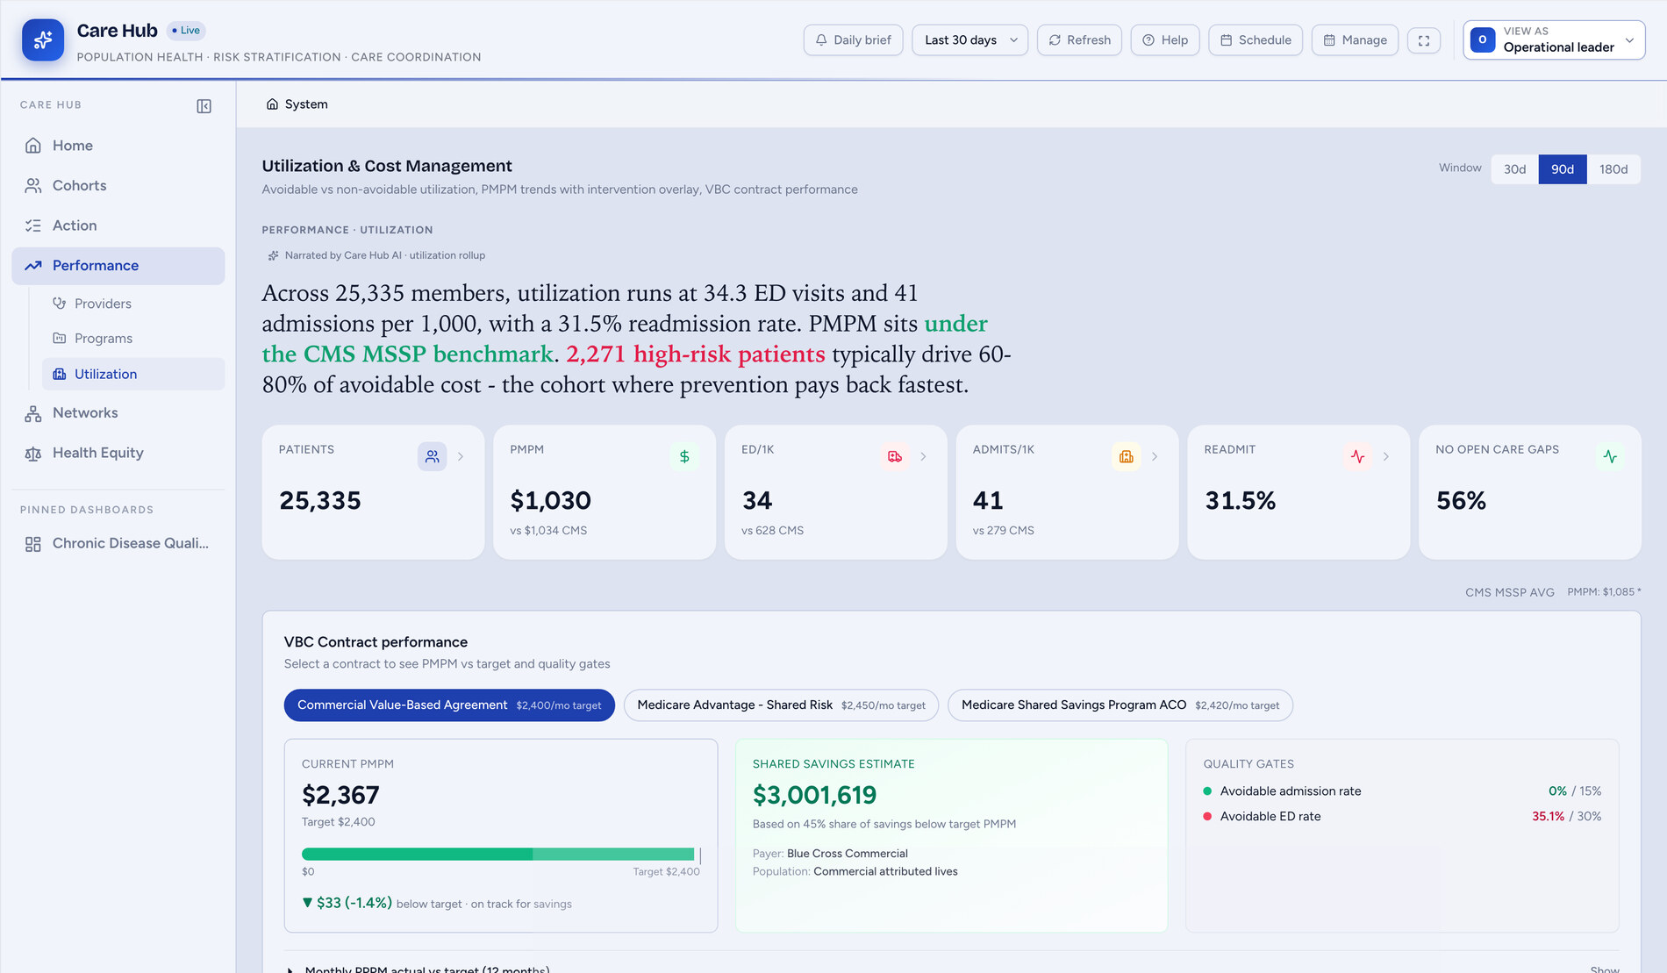Select Commercial Value-Based Agreement contract
The image size is (1667, 973).
pyautogui.click(x=449, y=705)
